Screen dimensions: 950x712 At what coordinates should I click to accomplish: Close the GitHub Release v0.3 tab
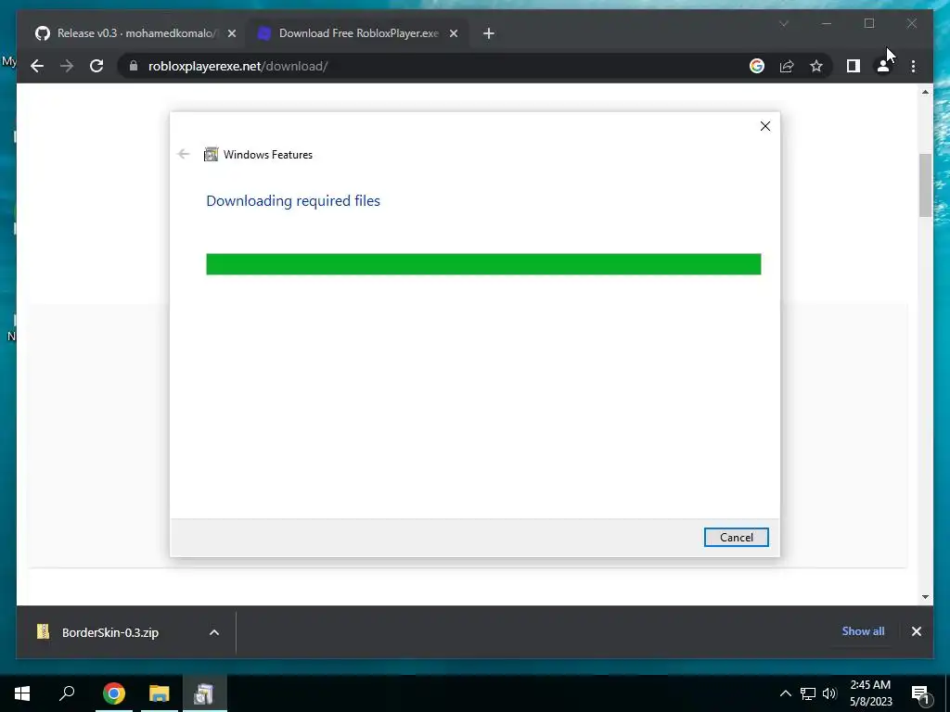click(x=231, y=33)
